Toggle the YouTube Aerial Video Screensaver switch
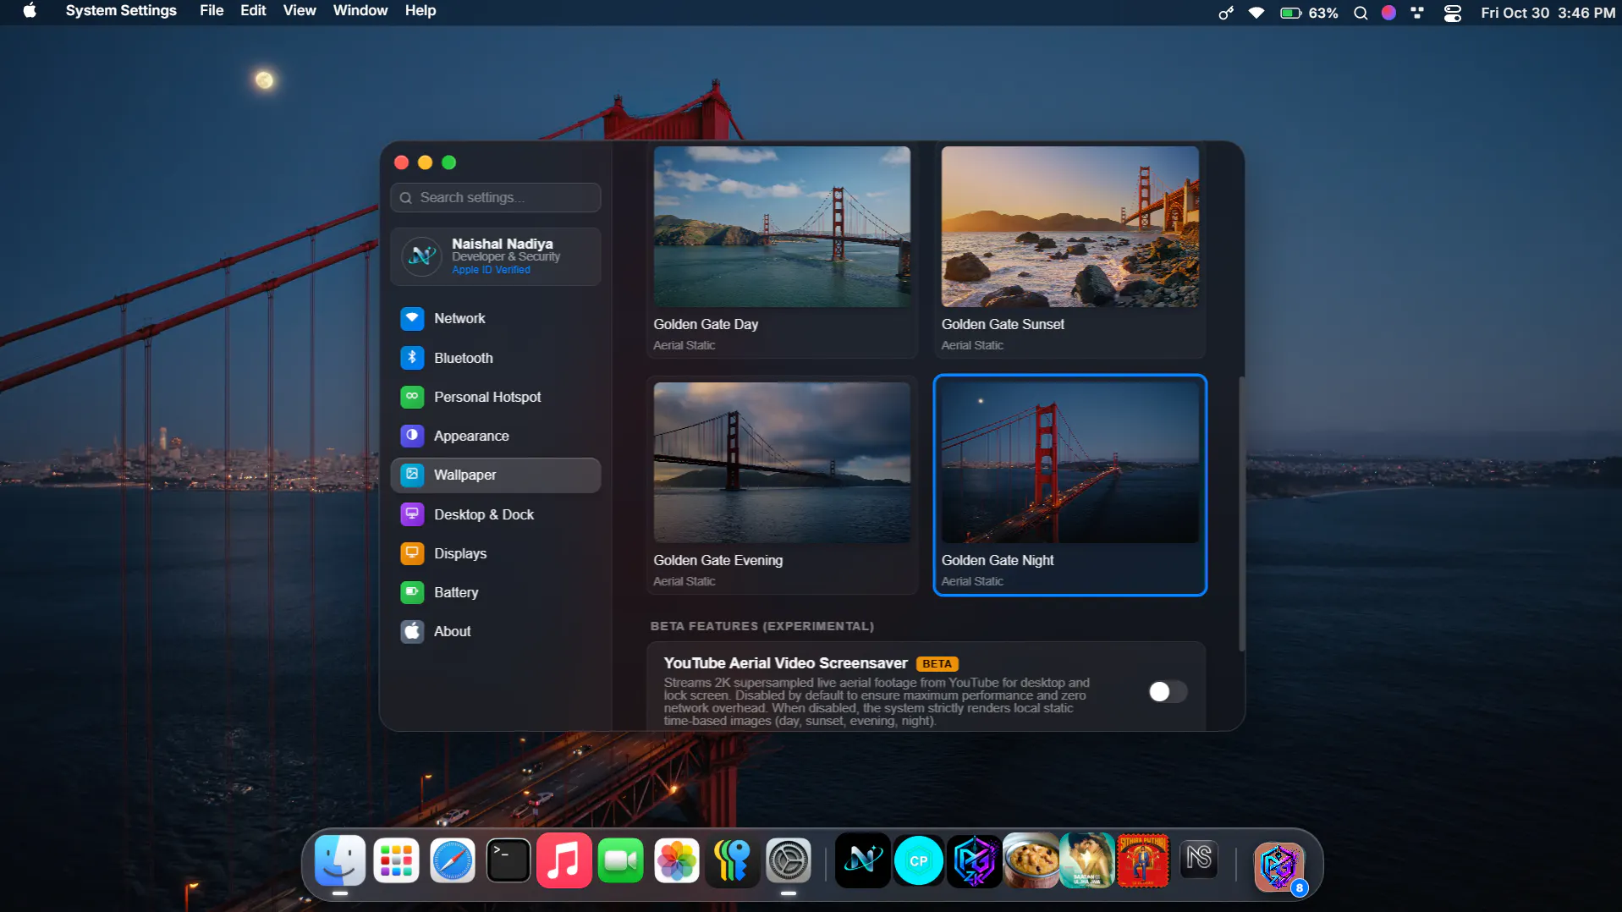Viewport: 1622px width, 912px height. coord(1168,692)
